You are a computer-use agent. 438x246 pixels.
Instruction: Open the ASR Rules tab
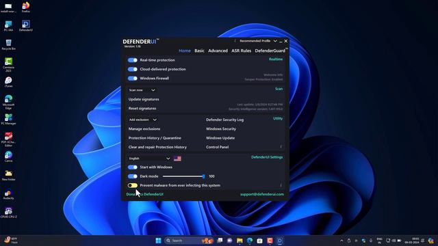[x=241, y=51]
